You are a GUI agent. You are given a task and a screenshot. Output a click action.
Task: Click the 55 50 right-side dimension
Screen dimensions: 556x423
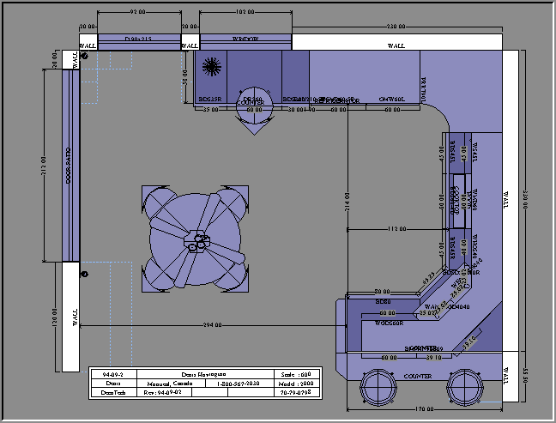(525, 376)
